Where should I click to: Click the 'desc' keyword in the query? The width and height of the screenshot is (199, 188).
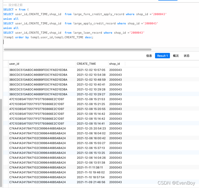click(x=89, y=37)
